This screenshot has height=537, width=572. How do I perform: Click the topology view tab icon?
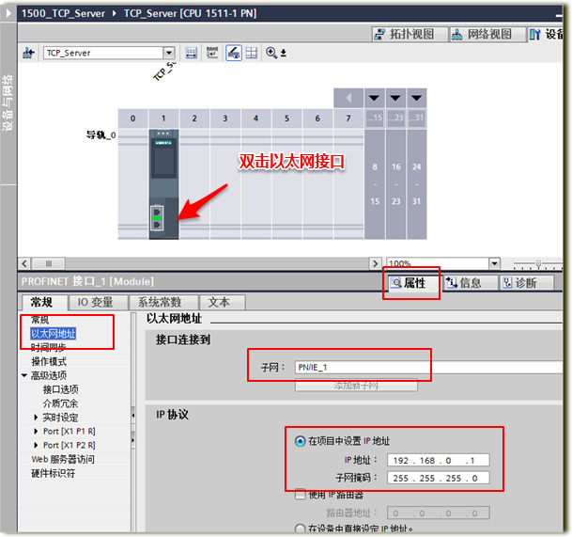(379, 35)
